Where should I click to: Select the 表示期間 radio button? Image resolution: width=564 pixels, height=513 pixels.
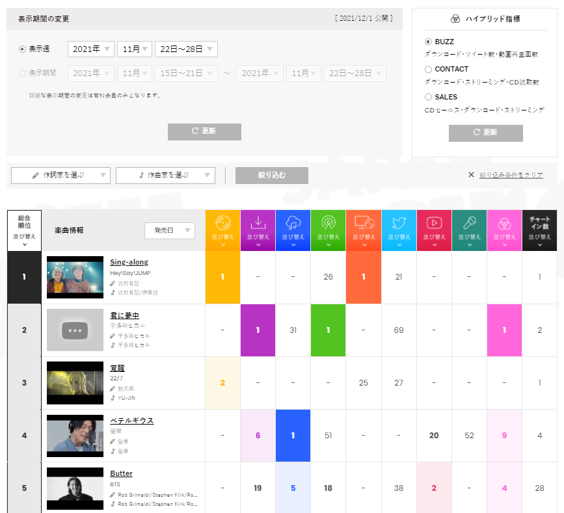coord(22,73)
